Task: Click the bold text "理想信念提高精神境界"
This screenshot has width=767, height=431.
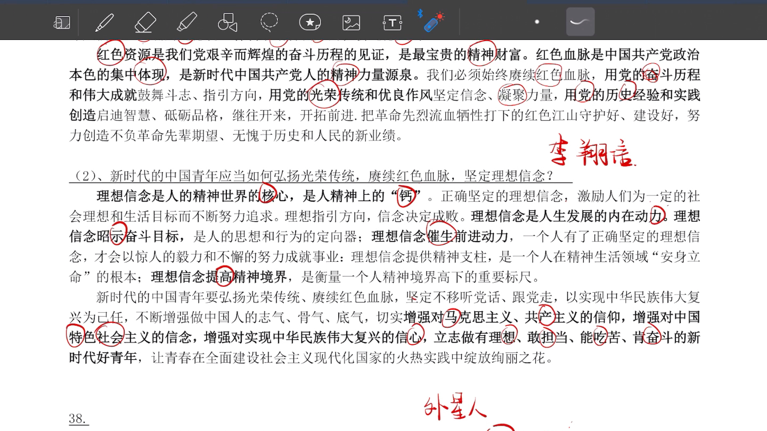Action: coord(219,277)
